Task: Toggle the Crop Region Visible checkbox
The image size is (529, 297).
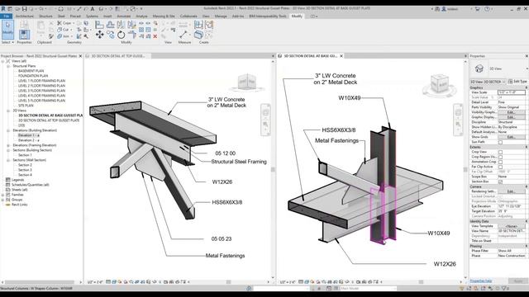Action: (x=500, y=157)
